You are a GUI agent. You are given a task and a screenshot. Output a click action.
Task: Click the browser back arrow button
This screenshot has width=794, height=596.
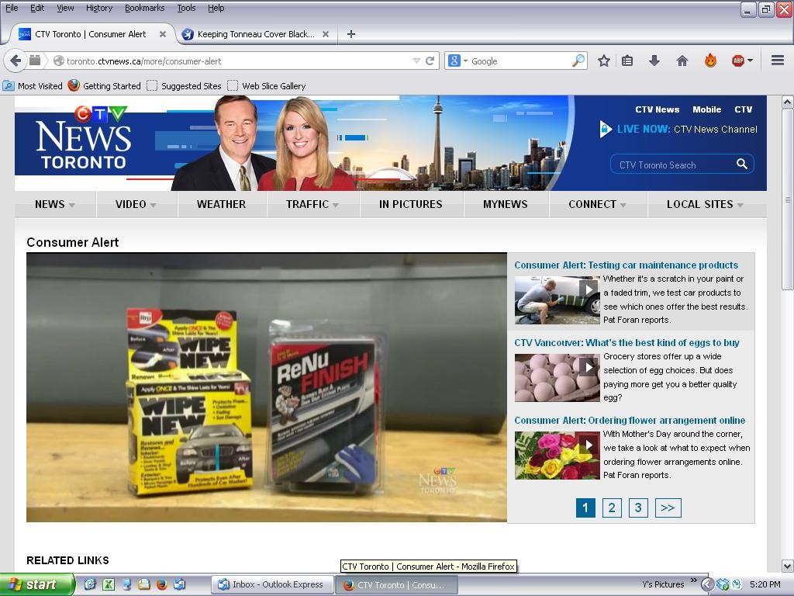pos(16,61)
